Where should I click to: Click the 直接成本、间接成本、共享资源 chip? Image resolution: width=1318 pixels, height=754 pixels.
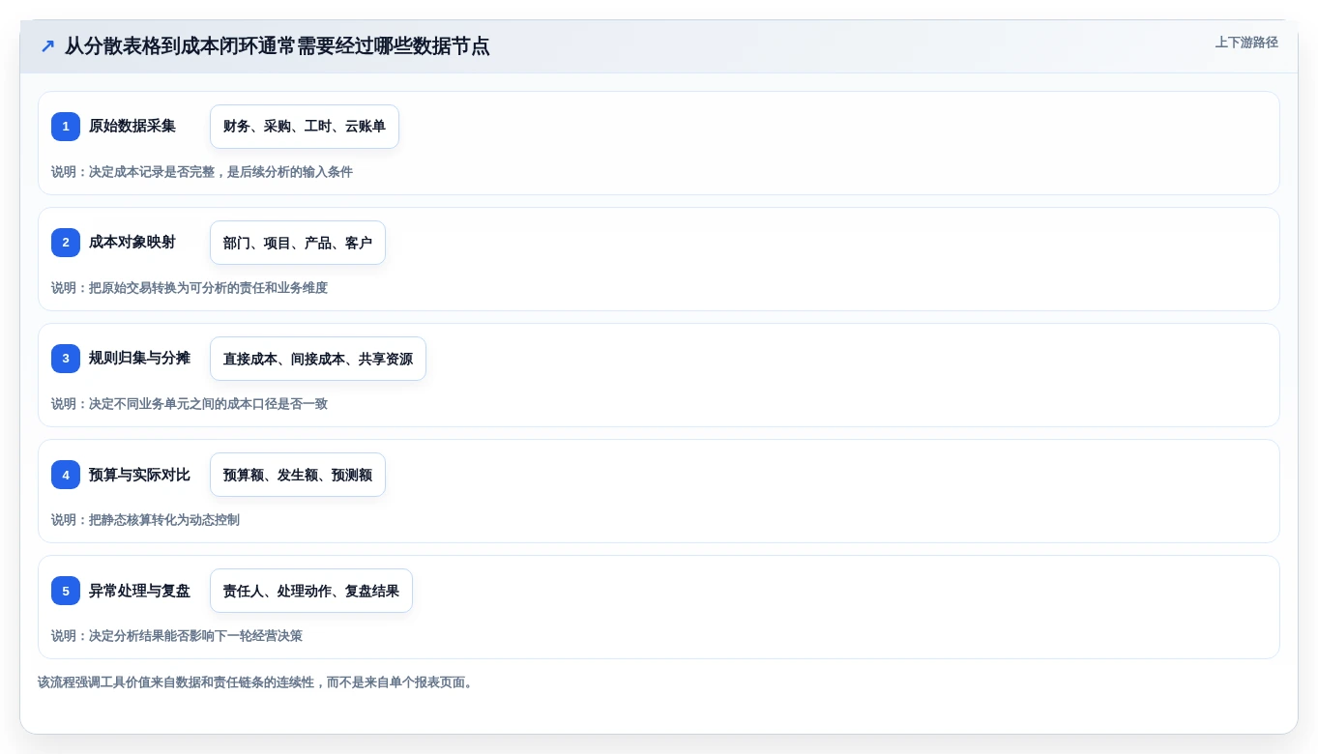click(318, 359)
